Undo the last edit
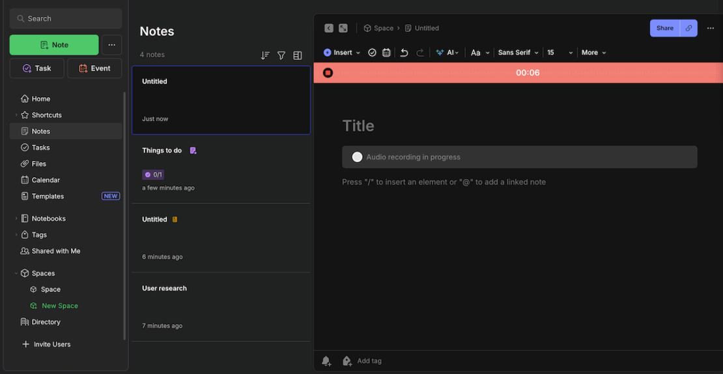The width and height of the screenshot is (723, 374). [404, 53]
